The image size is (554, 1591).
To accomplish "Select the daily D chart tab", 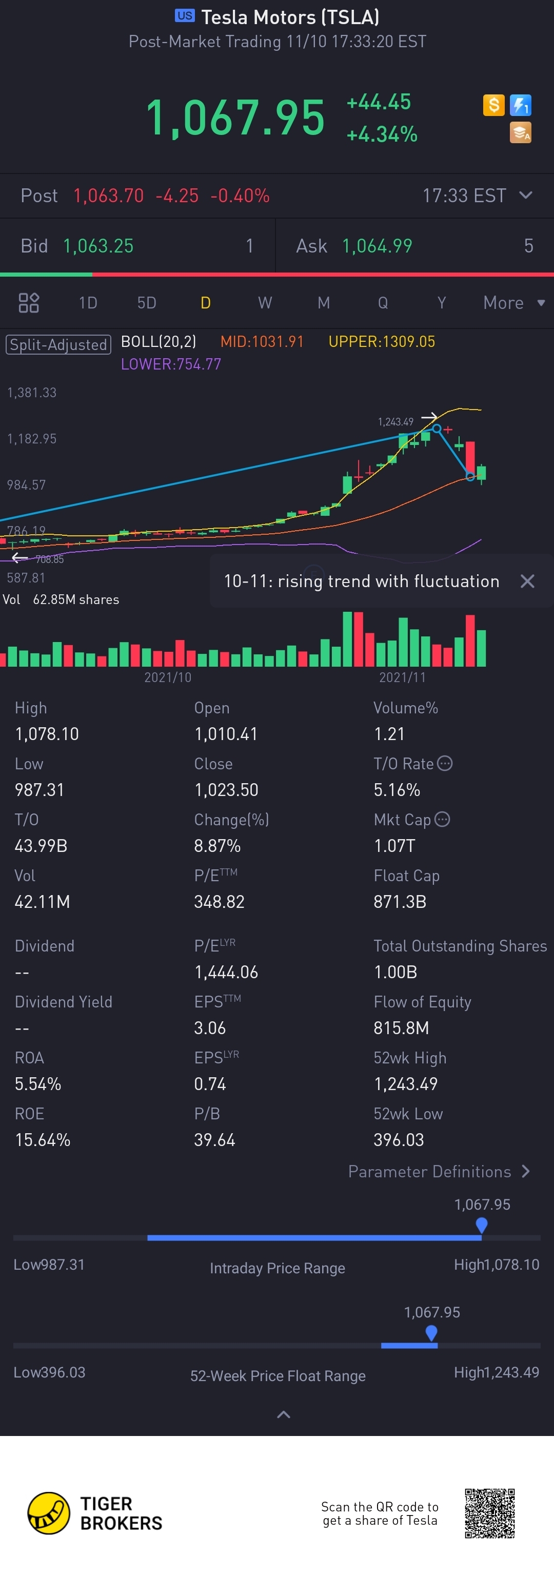I will tap(206, 303).
